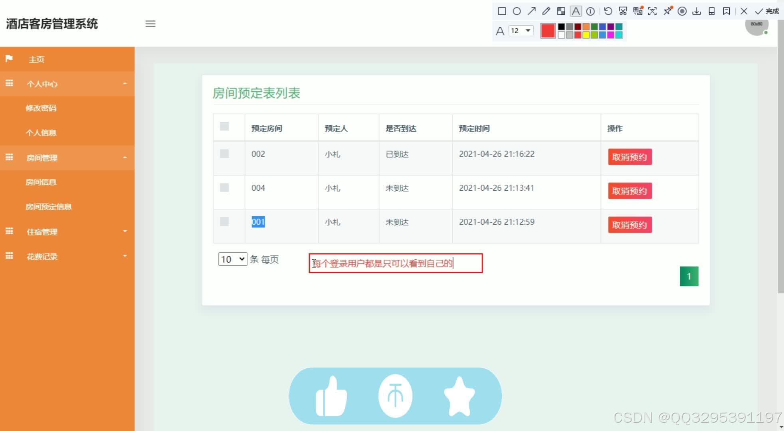784x431 pixels.
Task: Click inside the red annotation text box
Action: click(396, 263)
